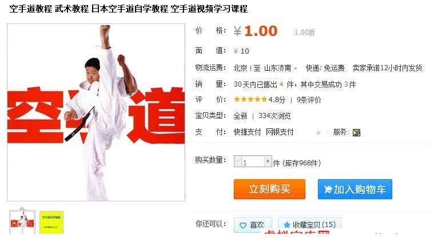Click the main karate product image

[95, 112]
